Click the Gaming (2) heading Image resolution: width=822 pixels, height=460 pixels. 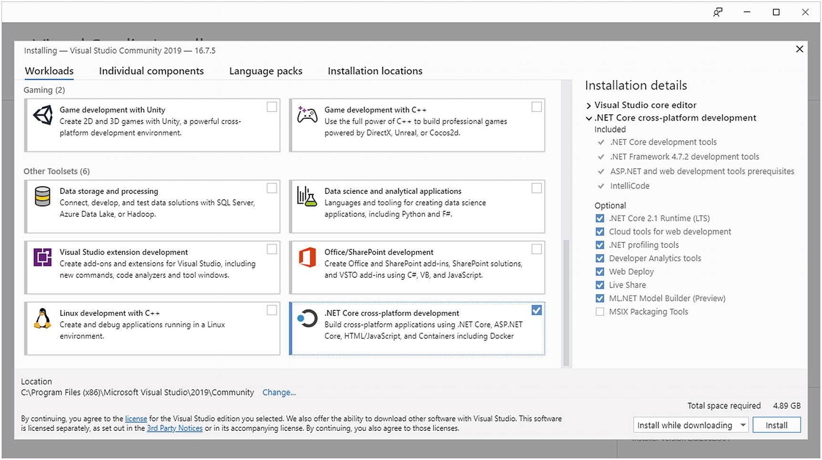(x=44, y=90)
